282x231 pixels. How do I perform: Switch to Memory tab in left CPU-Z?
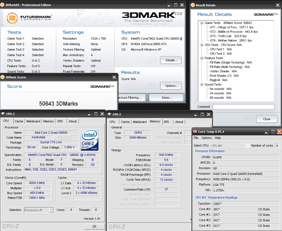pyautogui.click(x=49, y=121)
